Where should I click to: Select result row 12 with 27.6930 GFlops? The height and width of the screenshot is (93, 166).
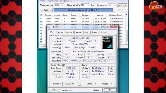click(x=82, y=19)
